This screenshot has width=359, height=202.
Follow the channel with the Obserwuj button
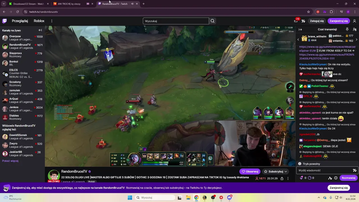pos(250,171)
